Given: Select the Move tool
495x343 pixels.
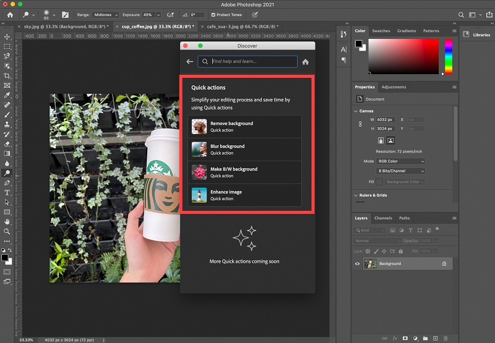Looking at the screenshot, I should click(x=7, y=37).
